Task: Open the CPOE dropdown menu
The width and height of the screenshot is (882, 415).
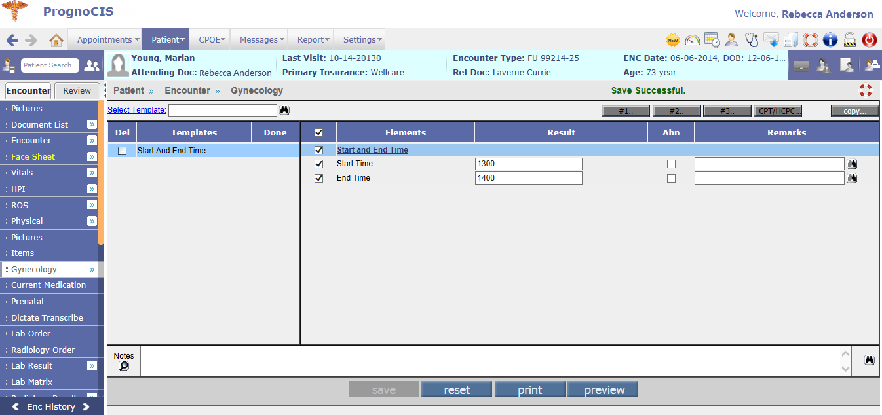Action: 210,39
